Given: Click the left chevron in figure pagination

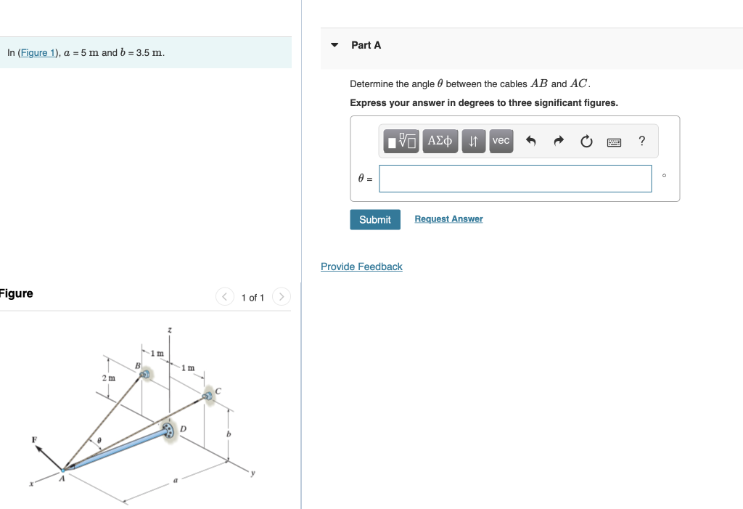Looking at the screenshot, I should coord(224,296).
